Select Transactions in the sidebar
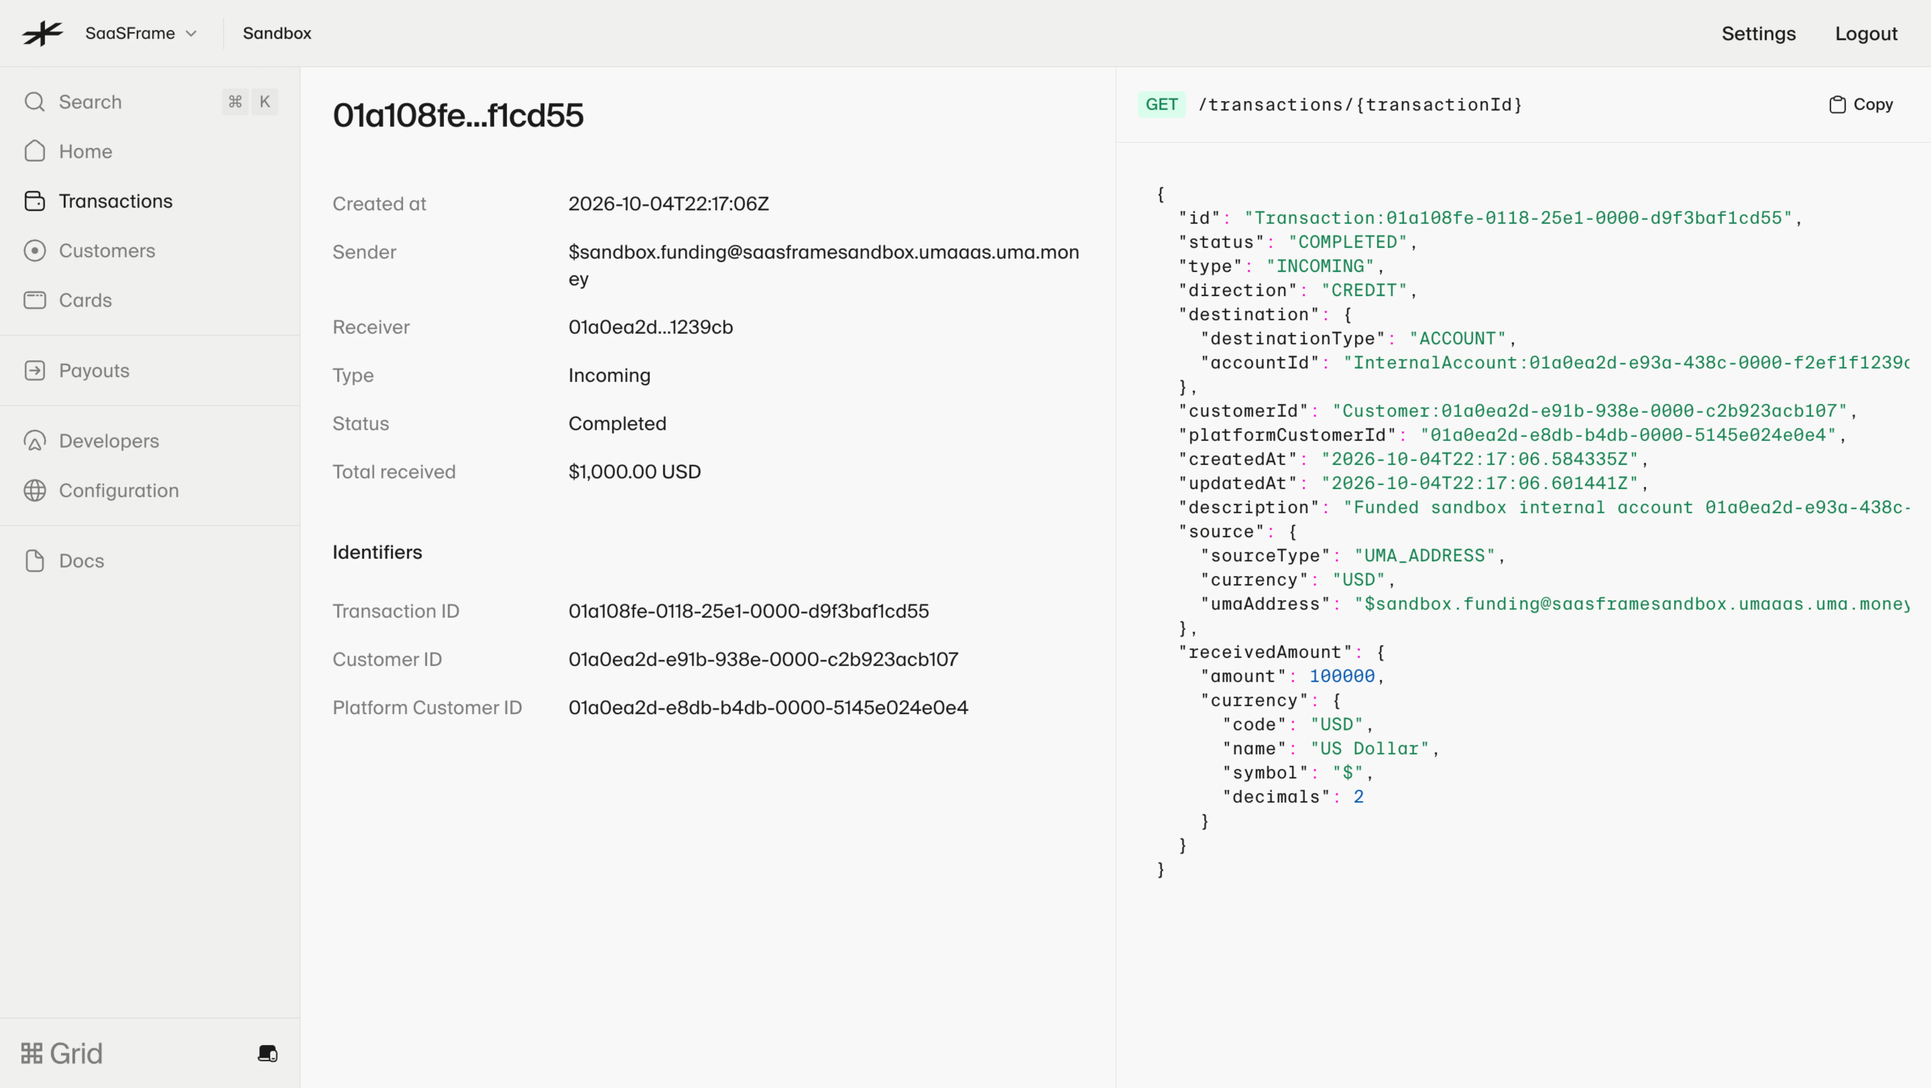 click(115, 201)
